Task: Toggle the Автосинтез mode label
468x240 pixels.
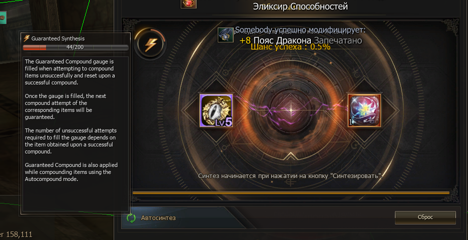Action: (158, 218)
